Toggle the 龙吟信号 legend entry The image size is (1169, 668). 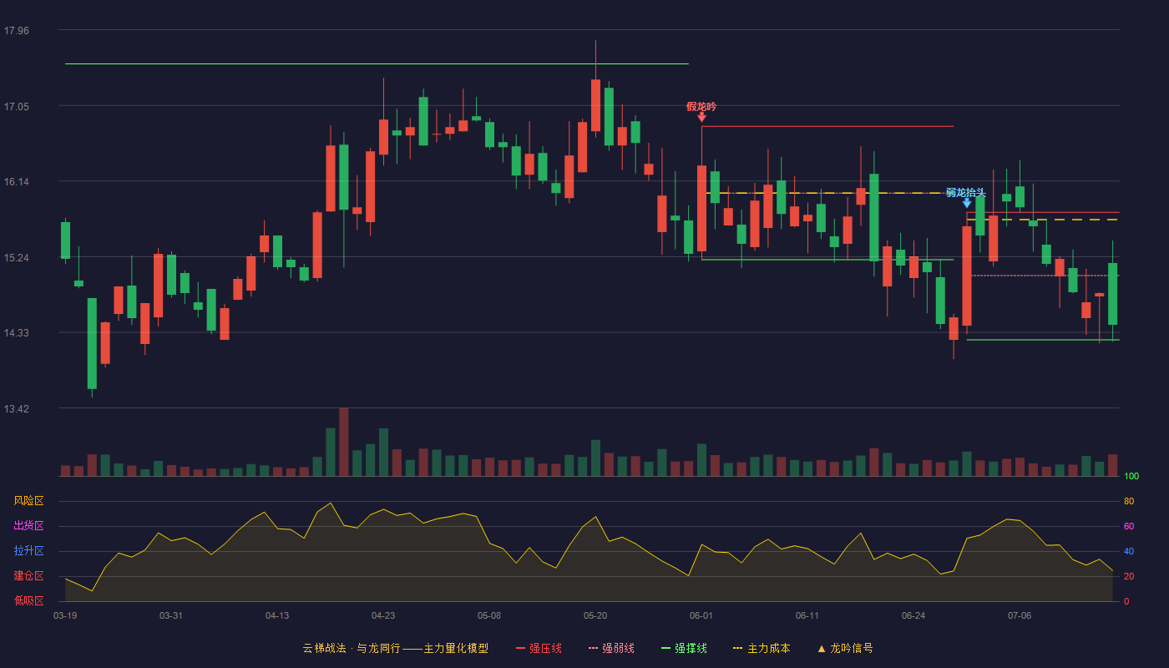(x=844, y=648)
